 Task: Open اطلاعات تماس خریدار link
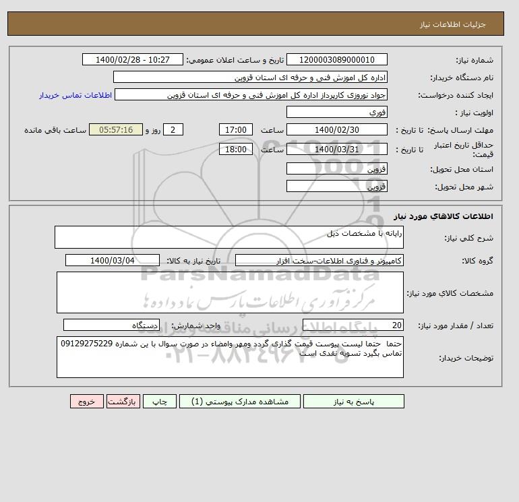75,95
